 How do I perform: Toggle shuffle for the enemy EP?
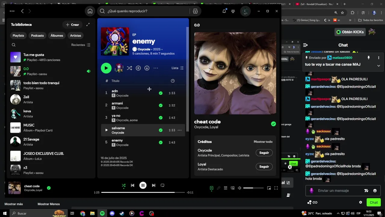(129, 68)
